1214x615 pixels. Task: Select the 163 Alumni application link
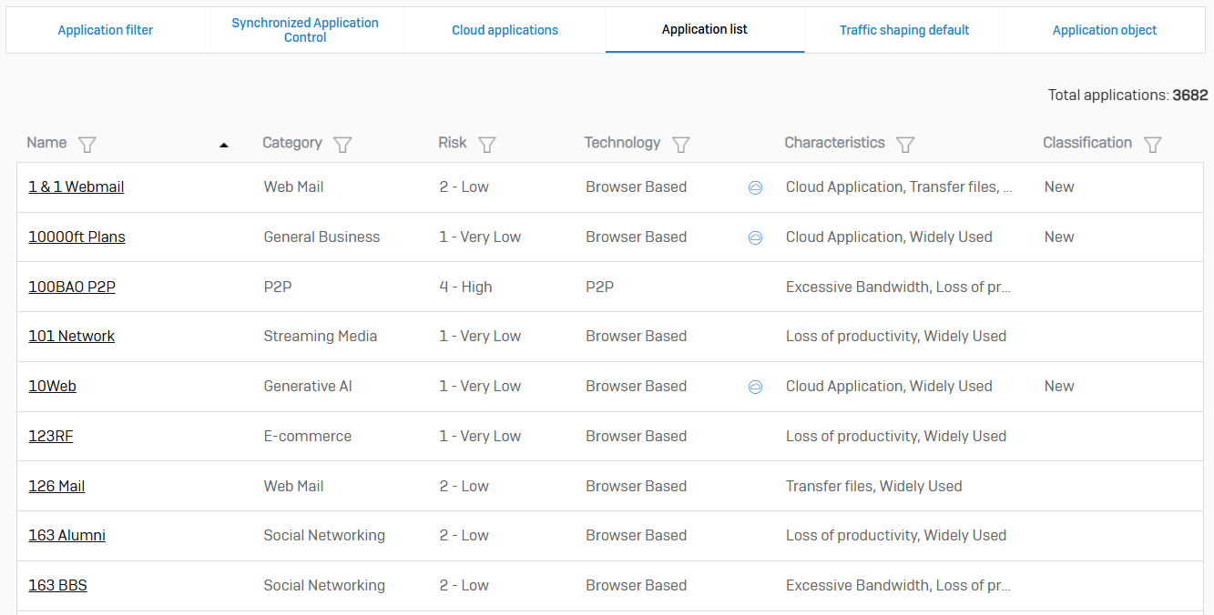67,535
